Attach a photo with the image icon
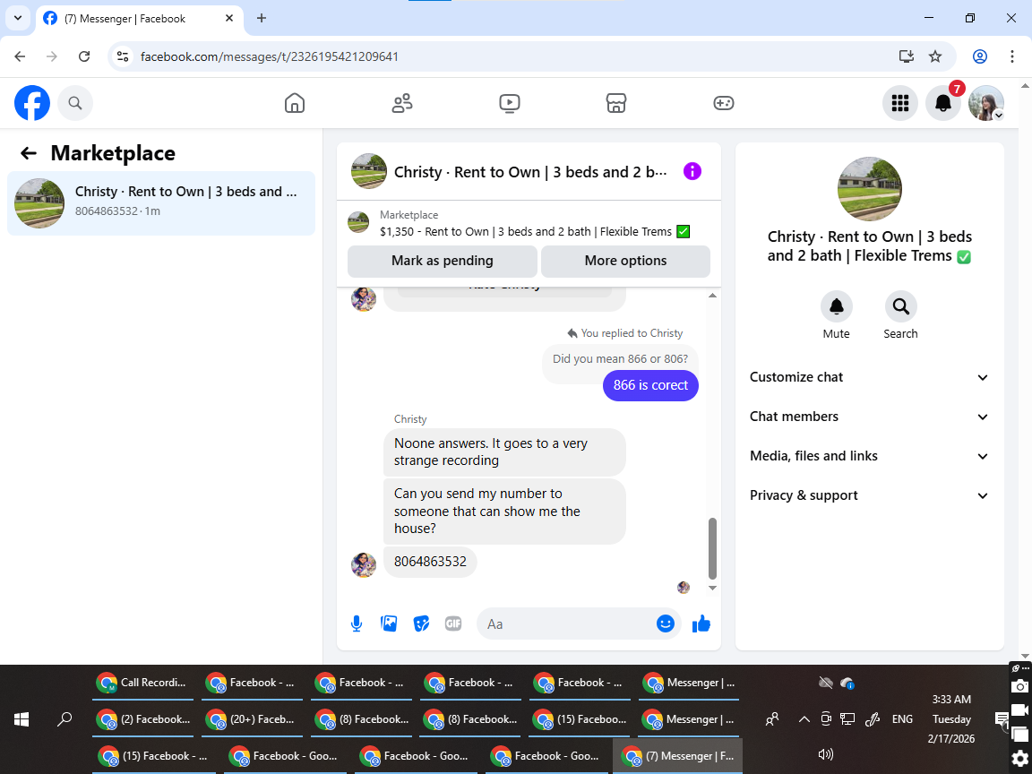1032x774 pixels. point(389,623)
